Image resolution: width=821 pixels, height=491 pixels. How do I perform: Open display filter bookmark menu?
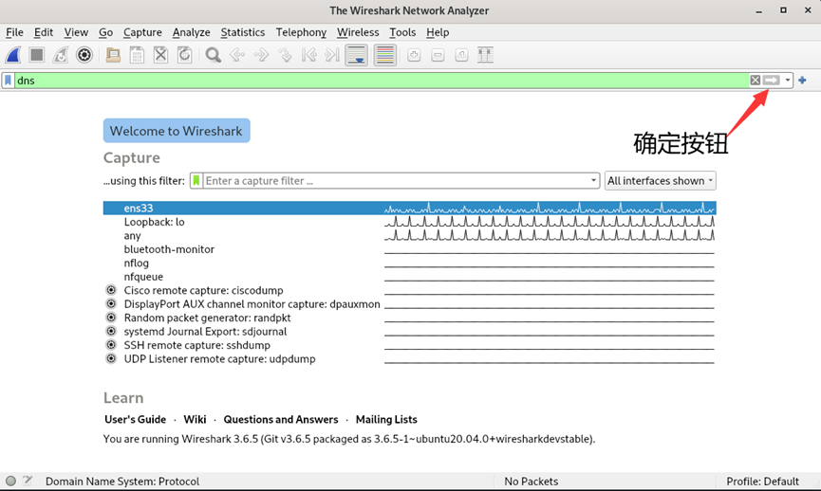(8, 81)
